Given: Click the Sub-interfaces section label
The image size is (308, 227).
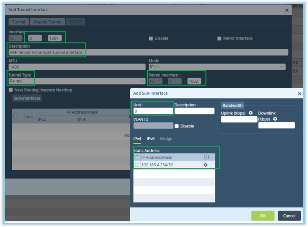Looking at the screenshot, I should pos(27,98).
